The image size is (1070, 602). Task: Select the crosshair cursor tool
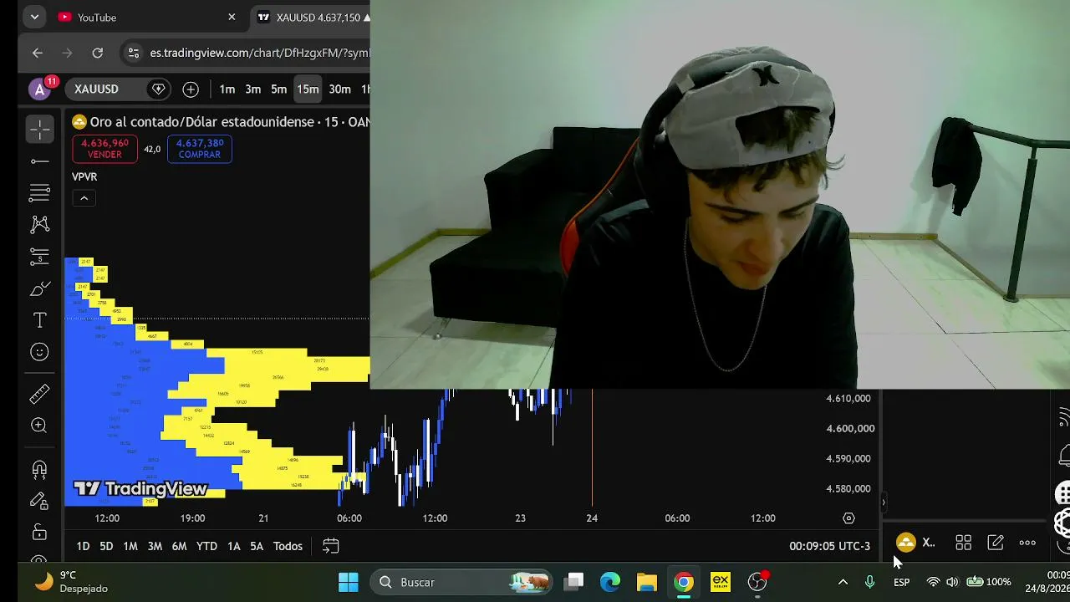click(x=39, y=129)
